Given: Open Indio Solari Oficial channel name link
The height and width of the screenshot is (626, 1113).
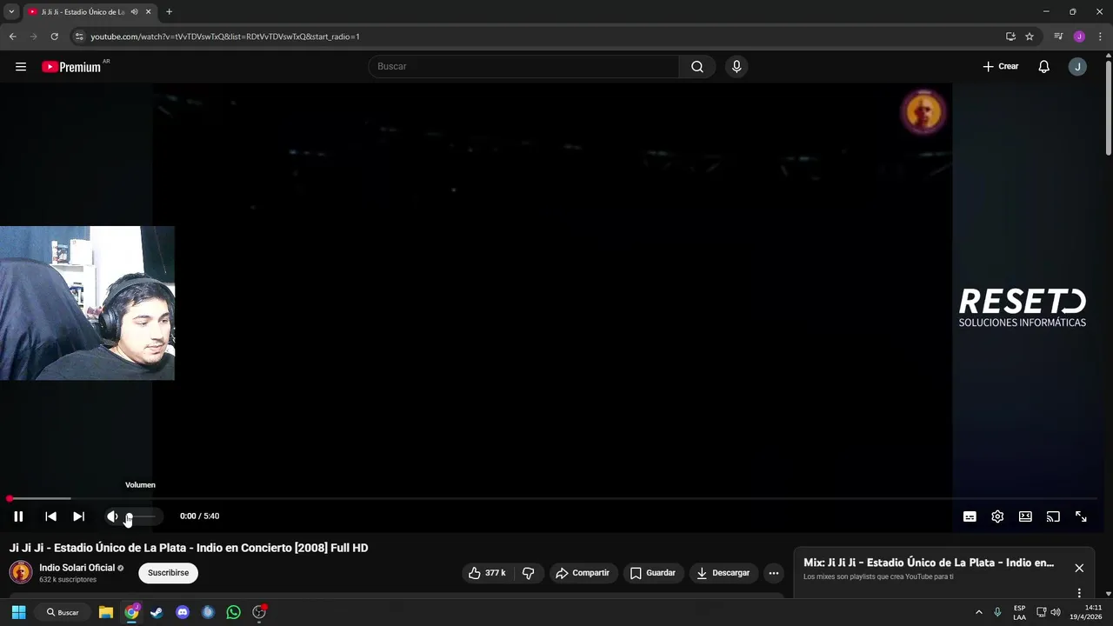Looking at the screenshot, I should pos(77,568).
